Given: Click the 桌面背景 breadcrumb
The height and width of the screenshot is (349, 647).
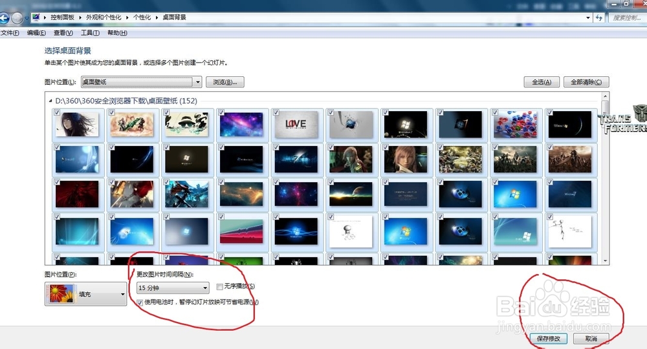Looking at the screenshot, I should pos(174,17).
